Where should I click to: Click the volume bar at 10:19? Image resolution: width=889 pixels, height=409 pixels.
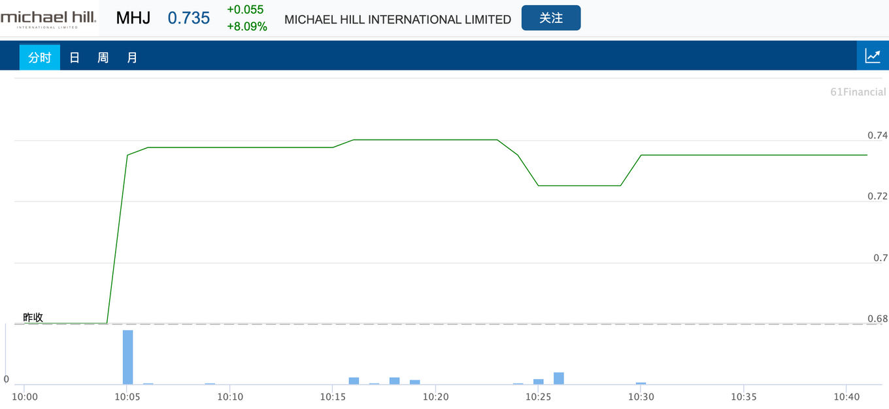pos(414,382)
